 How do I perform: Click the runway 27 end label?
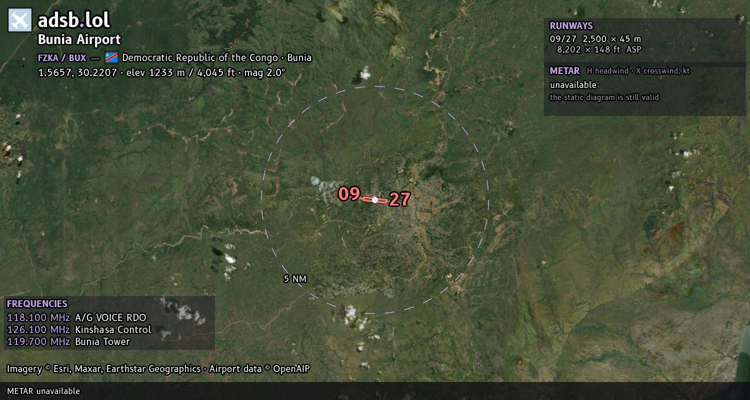pos(399,200)
